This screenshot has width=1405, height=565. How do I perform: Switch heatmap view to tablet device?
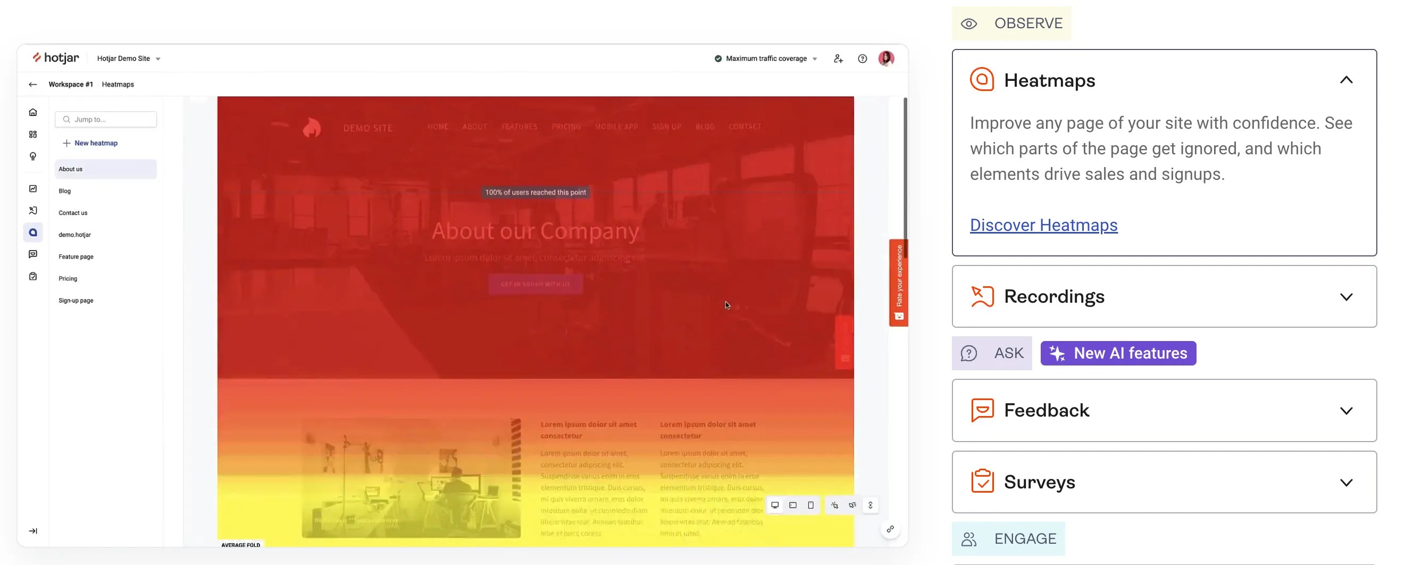[793, 505]
